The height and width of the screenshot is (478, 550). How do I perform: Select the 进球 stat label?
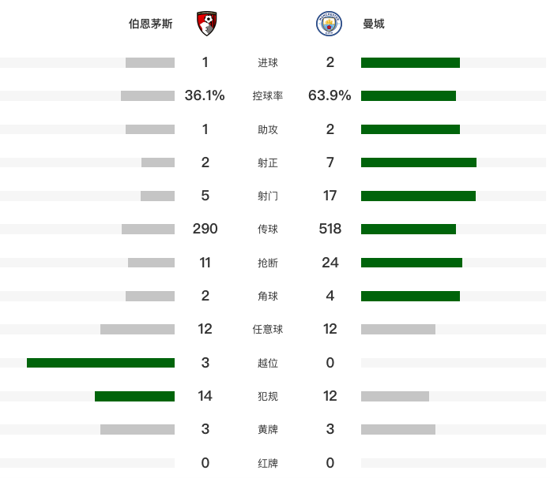(x=268, y=62)
